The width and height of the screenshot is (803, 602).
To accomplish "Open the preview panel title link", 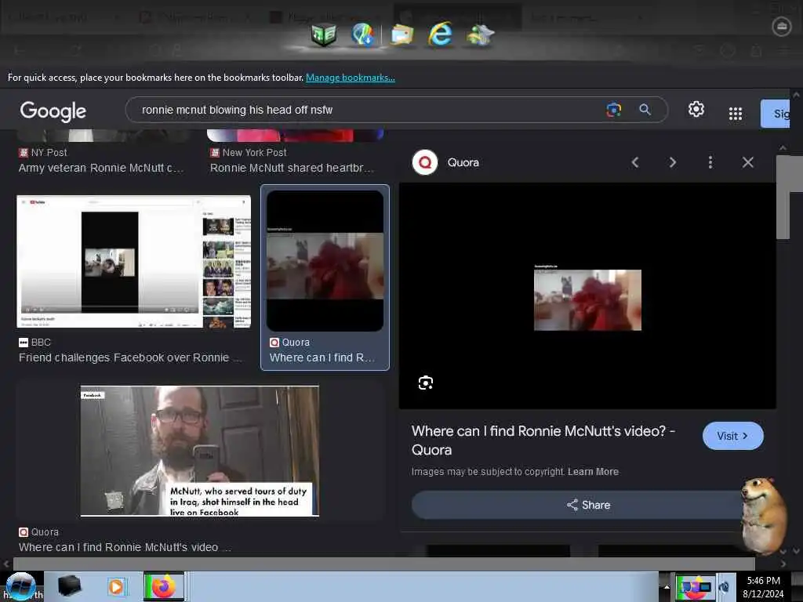I will click(543, 441).
